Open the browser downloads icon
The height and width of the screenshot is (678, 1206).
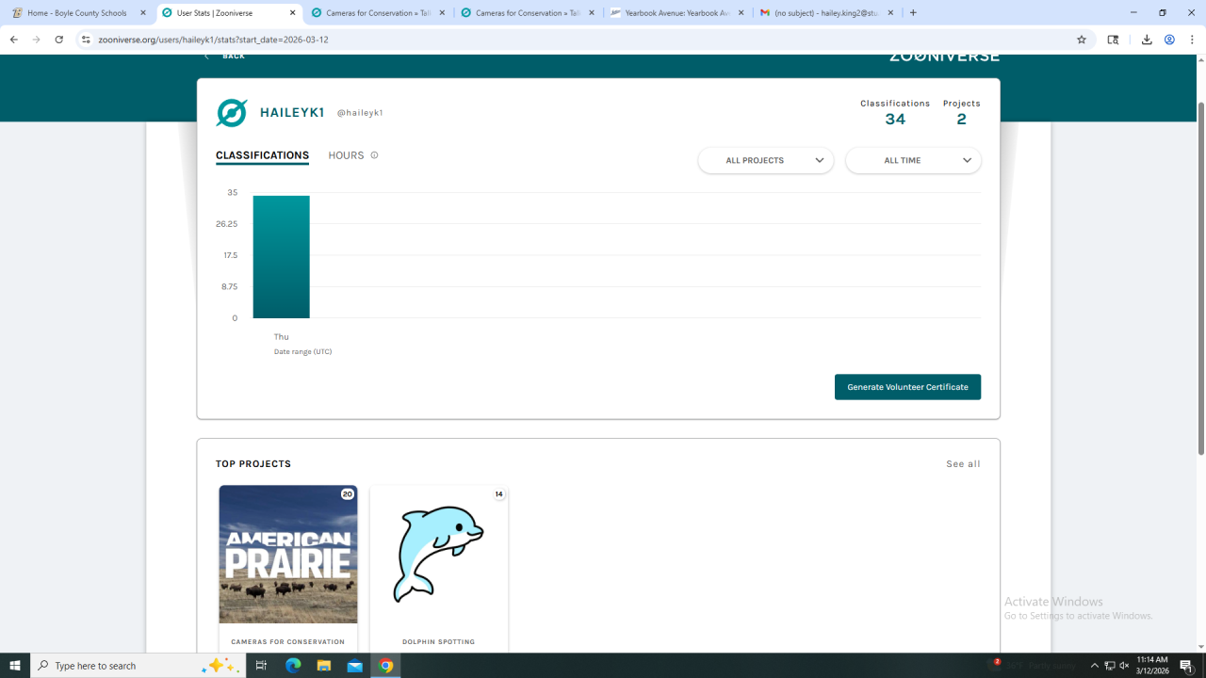pyautogui.click(x=1147, y=40)
